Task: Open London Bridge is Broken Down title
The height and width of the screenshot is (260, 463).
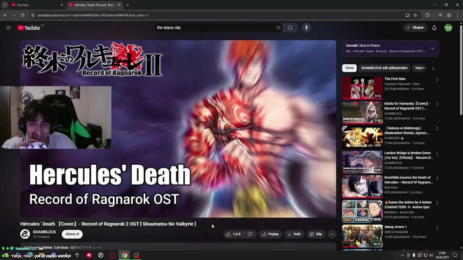Action: pyautogui.click(x=408, y=155)
